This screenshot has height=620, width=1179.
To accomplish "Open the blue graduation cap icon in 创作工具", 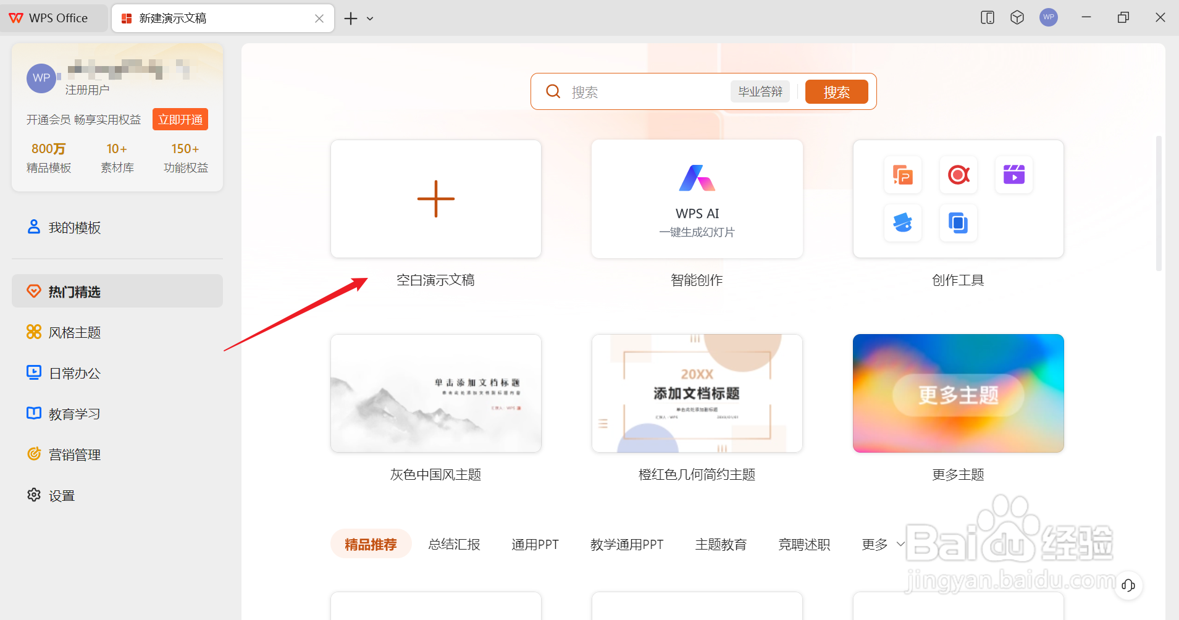I will coord(903,222).
